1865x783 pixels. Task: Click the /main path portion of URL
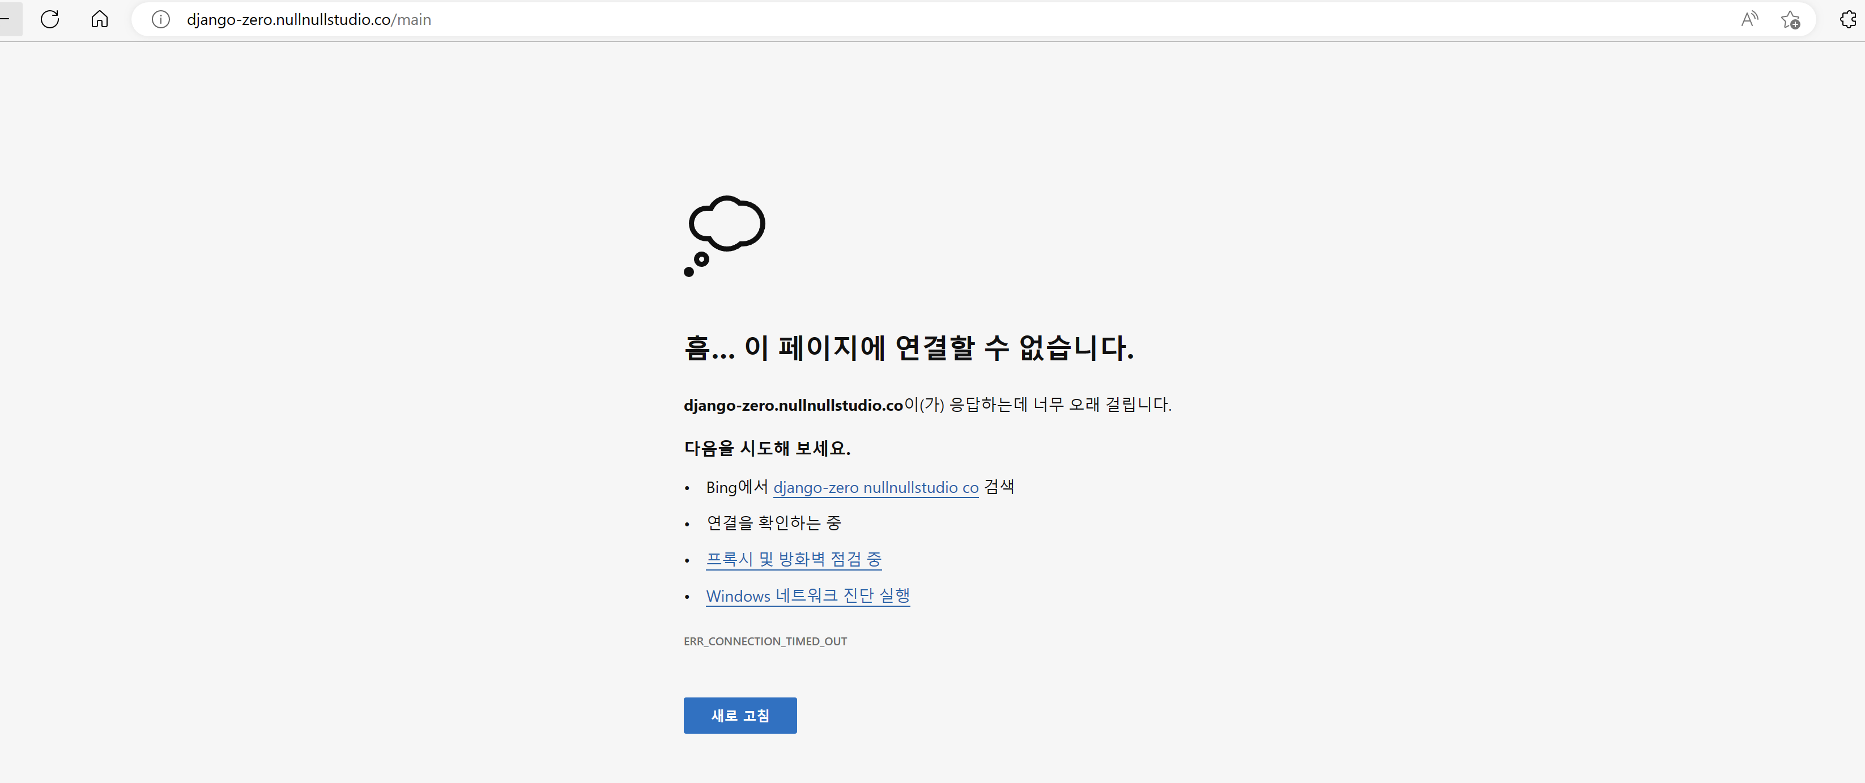(x=412, y=20)
